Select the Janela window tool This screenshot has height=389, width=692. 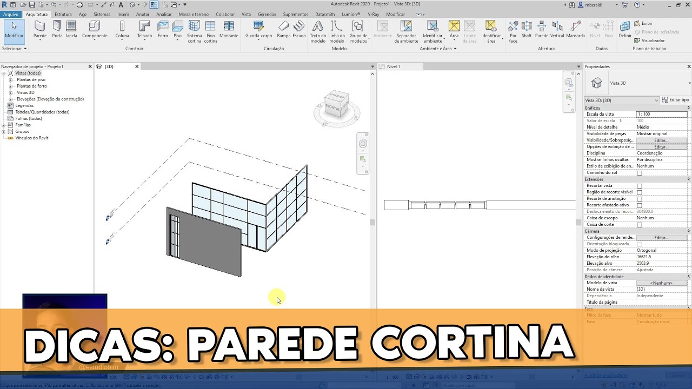(x=71, y=30)
